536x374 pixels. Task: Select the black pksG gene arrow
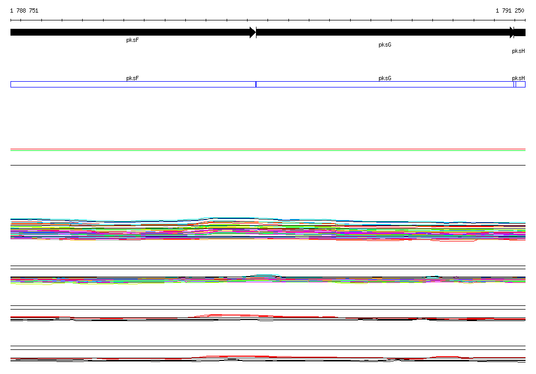(385, 32)
